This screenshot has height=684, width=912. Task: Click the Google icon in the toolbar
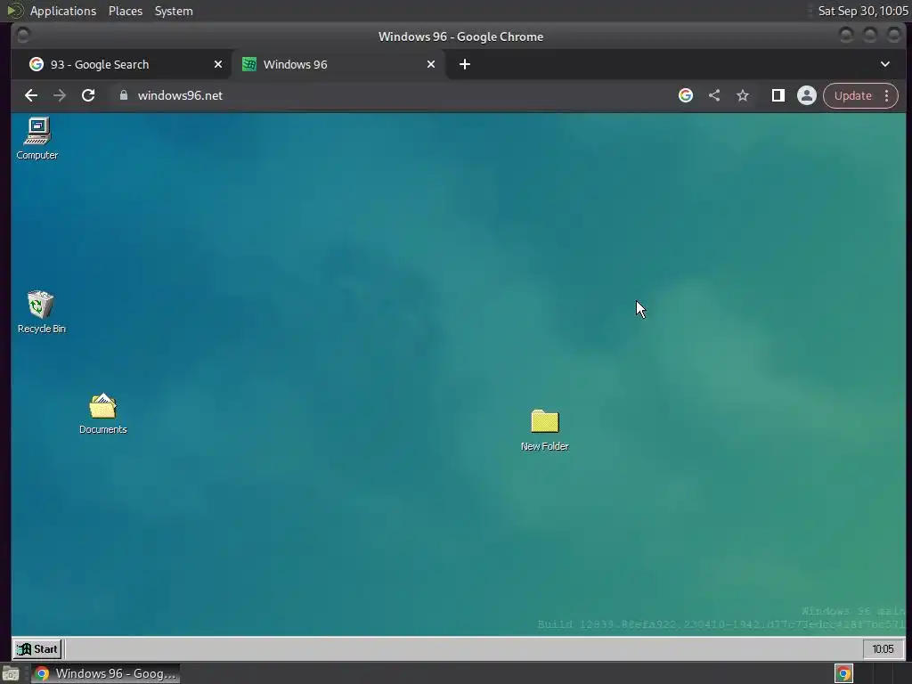coord(686,95)
